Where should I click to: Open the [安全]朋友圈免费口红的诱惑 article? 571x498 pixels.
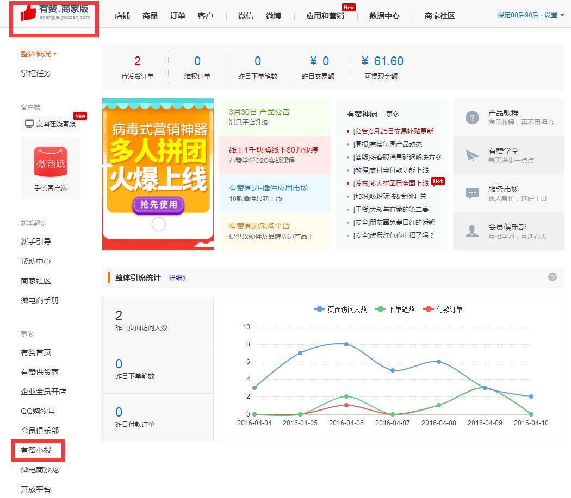click(x=394, y=223)
